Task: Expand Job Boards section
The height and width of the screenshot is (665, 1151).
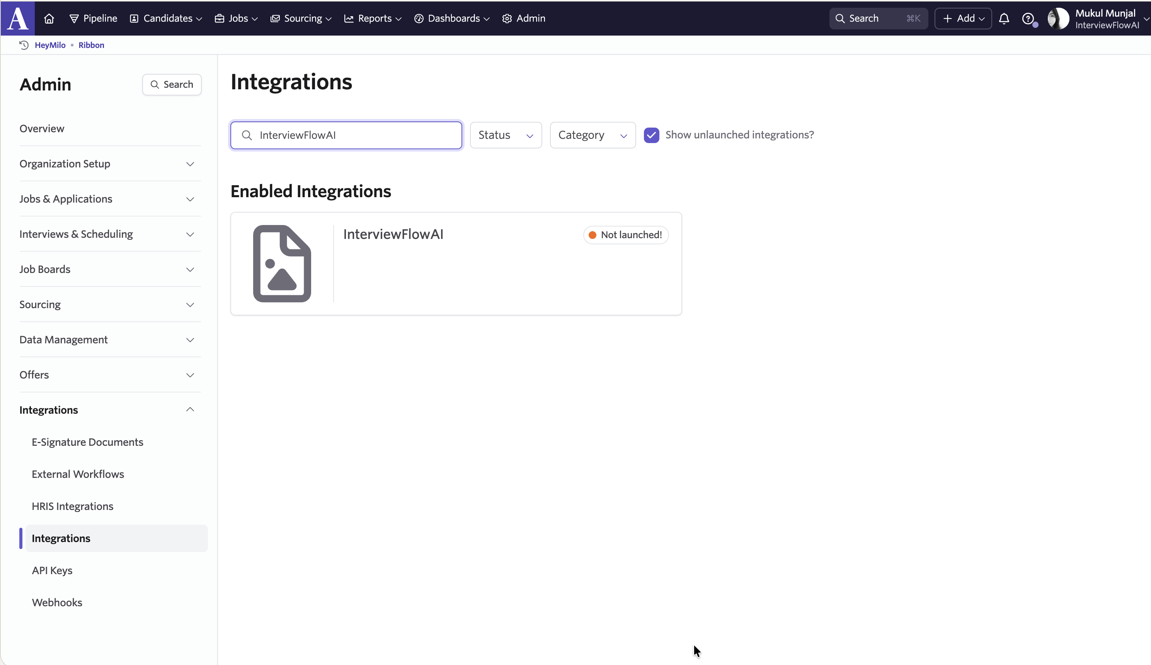Action: pos(110,269)
